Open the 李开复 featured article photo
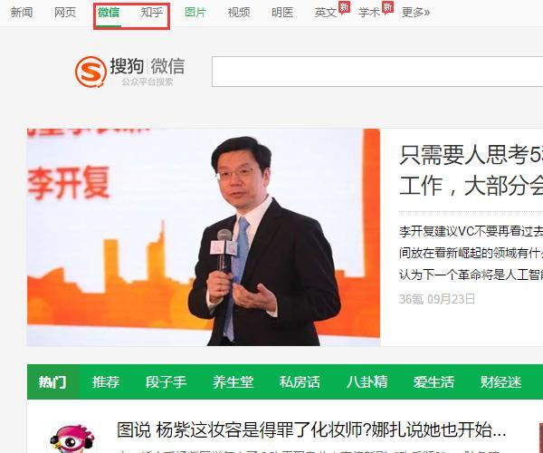This screenshot has height=453, width=543. tap(204, 237)
